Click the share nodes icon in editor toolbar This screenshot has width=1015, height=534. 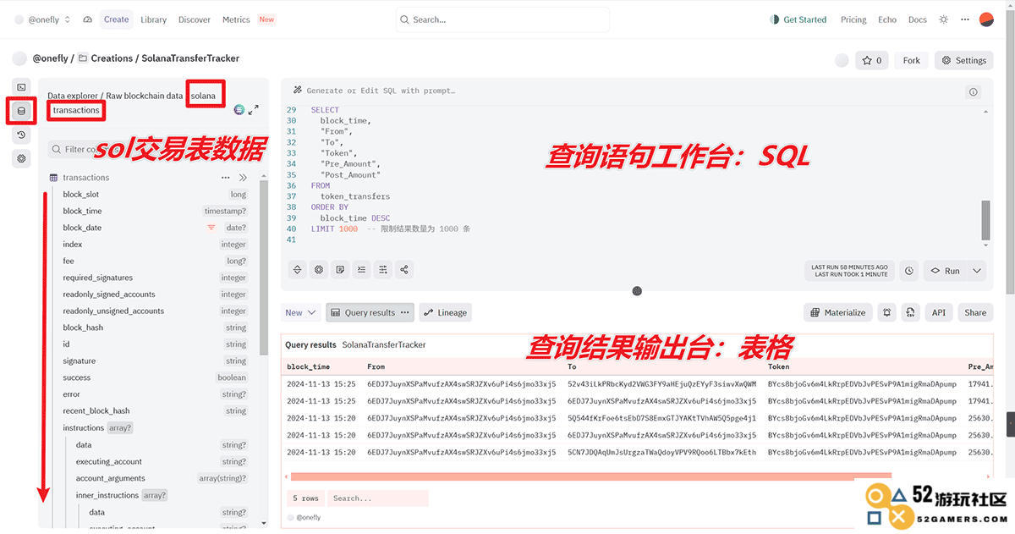coord(404,270)
